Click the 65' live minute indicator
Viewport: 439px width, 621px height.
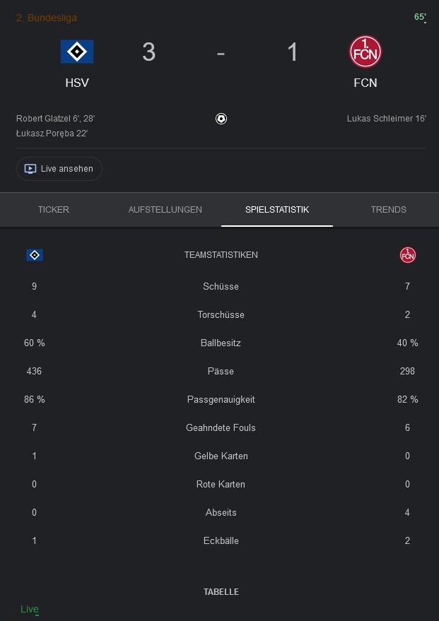coord(420,17)
